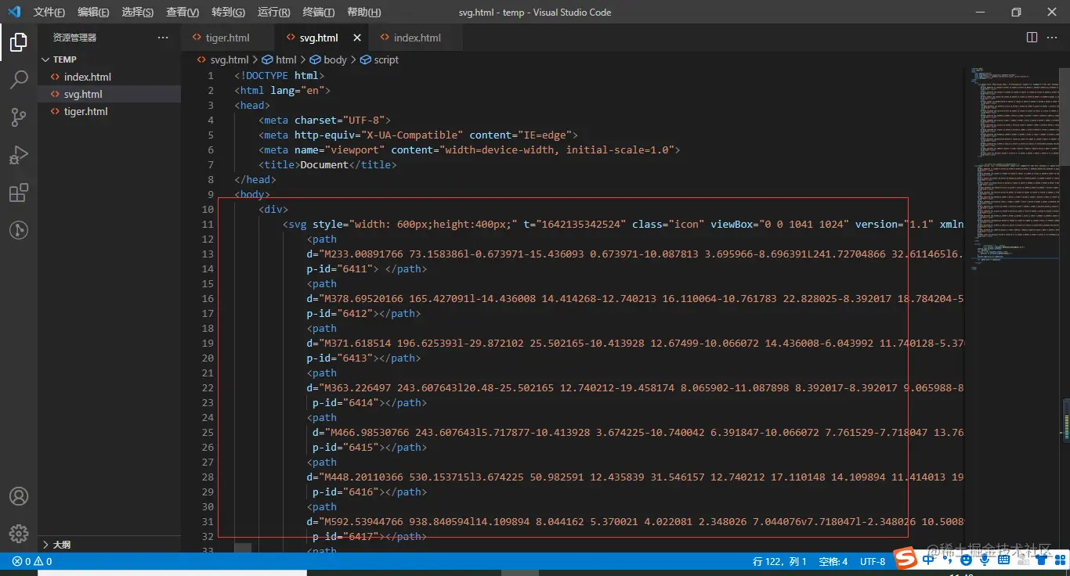Collapse the TEMP folder section
1070x576 pixels.
(x=64, y=59)
